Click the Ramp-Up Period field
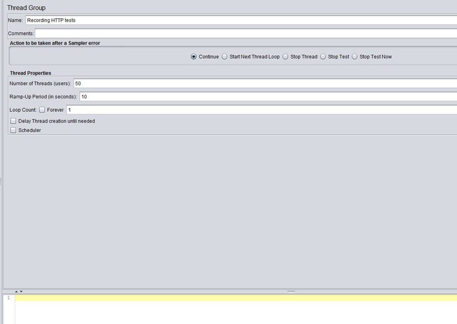The image size is (457, 324). click(268, 96)
